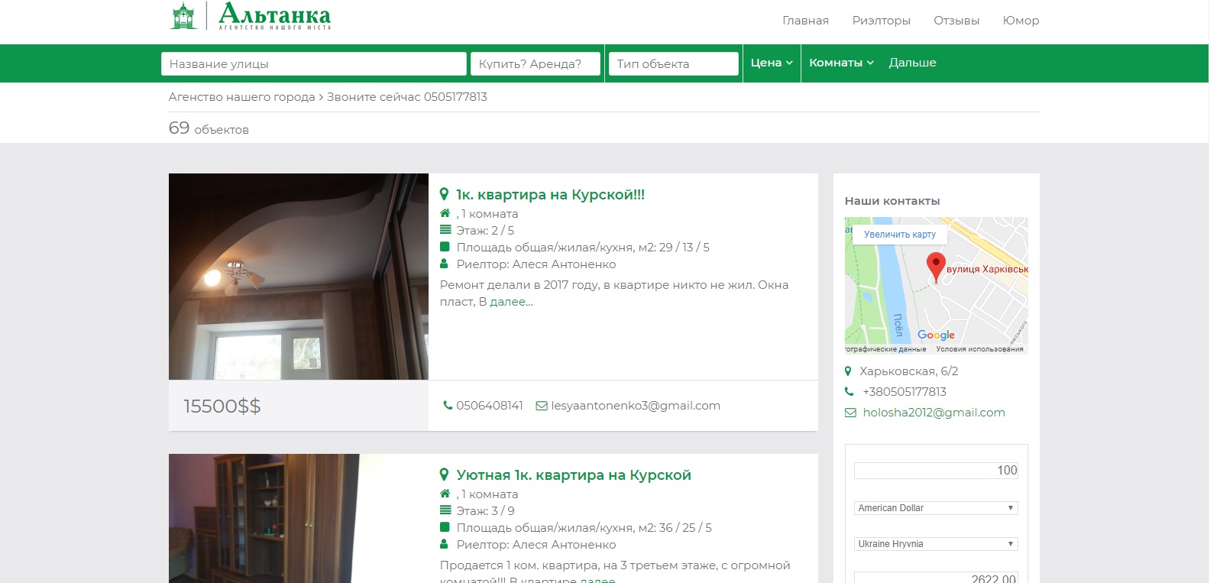Open the Уютная 1к. квартира на Курской listing title

[x=574, y=475]
